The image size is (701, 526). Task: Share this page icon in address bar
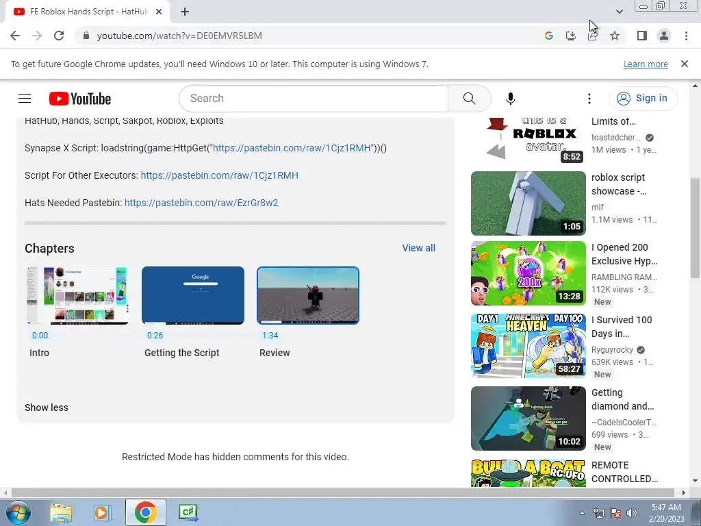(593, 36)
